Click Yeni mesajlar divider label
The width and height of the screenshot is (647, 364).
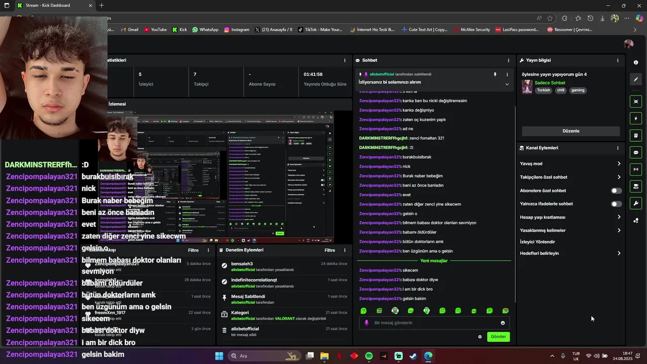[x=434, y=261]
